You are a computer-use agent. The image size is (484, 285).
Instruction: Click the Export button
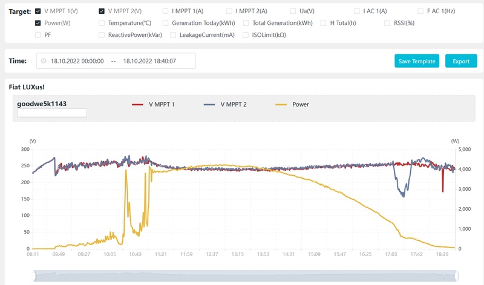tap(461, 61)
